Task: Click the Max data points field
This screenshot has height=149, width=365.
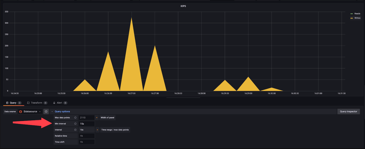Action: point(87,118)
